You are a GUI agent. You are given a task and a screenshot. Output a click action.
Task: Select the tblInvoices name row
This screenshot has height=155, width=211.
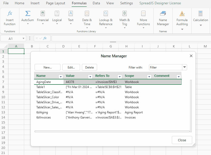(x=108, y=117)
